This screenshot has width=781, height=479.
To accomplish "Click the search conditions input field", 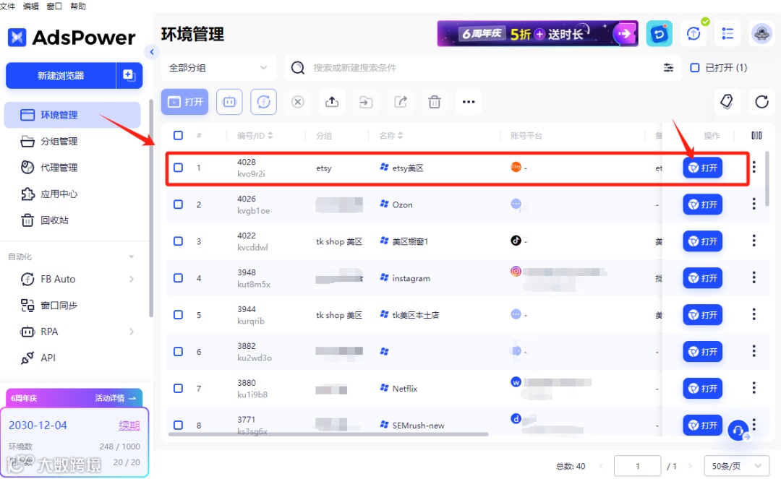I will (483, 68).
